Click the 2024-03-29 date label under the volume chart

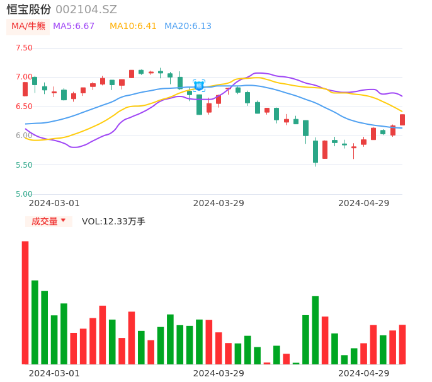click(x=219, y=373)
